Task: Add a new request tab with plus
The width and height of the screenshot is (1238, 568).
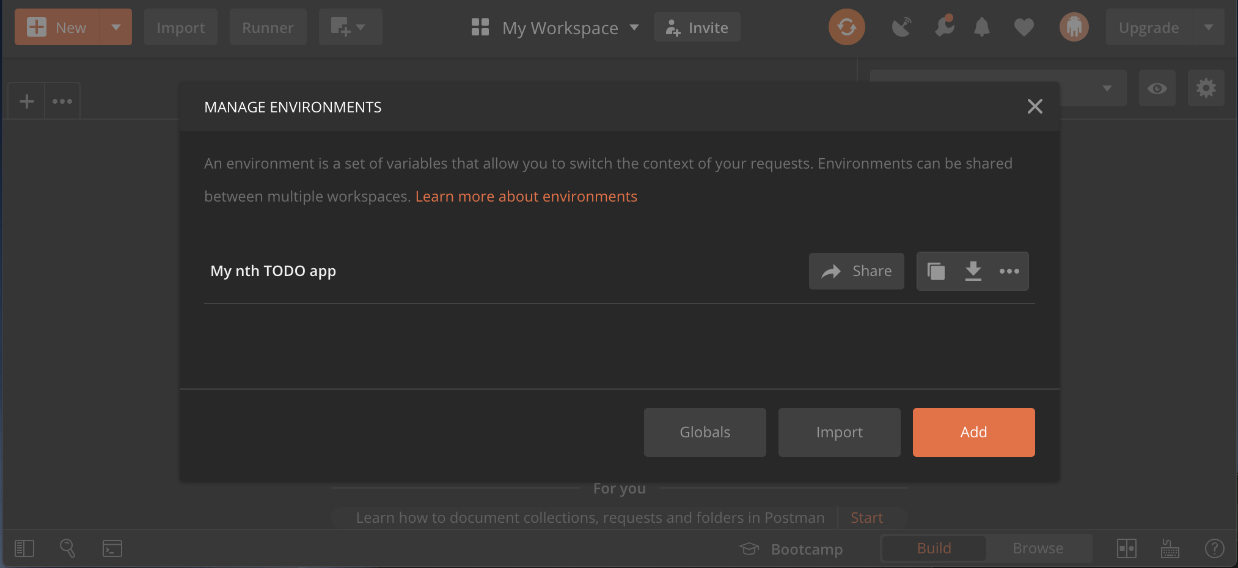Action: click(x=26, y=101)
